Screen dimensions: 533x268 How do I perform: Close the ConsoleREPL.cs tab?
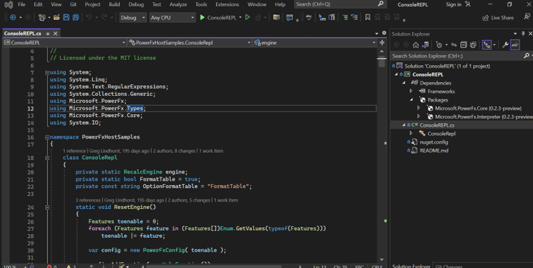tap(55, 34)
